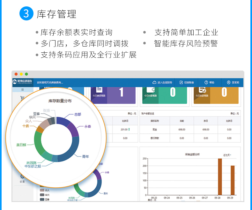Click the red close window dot

[x=16, y=74]
